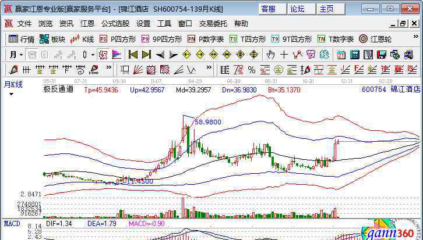Click the three vertical lines tool
This screenshot has width=423, height=240.
click(26, 70)
